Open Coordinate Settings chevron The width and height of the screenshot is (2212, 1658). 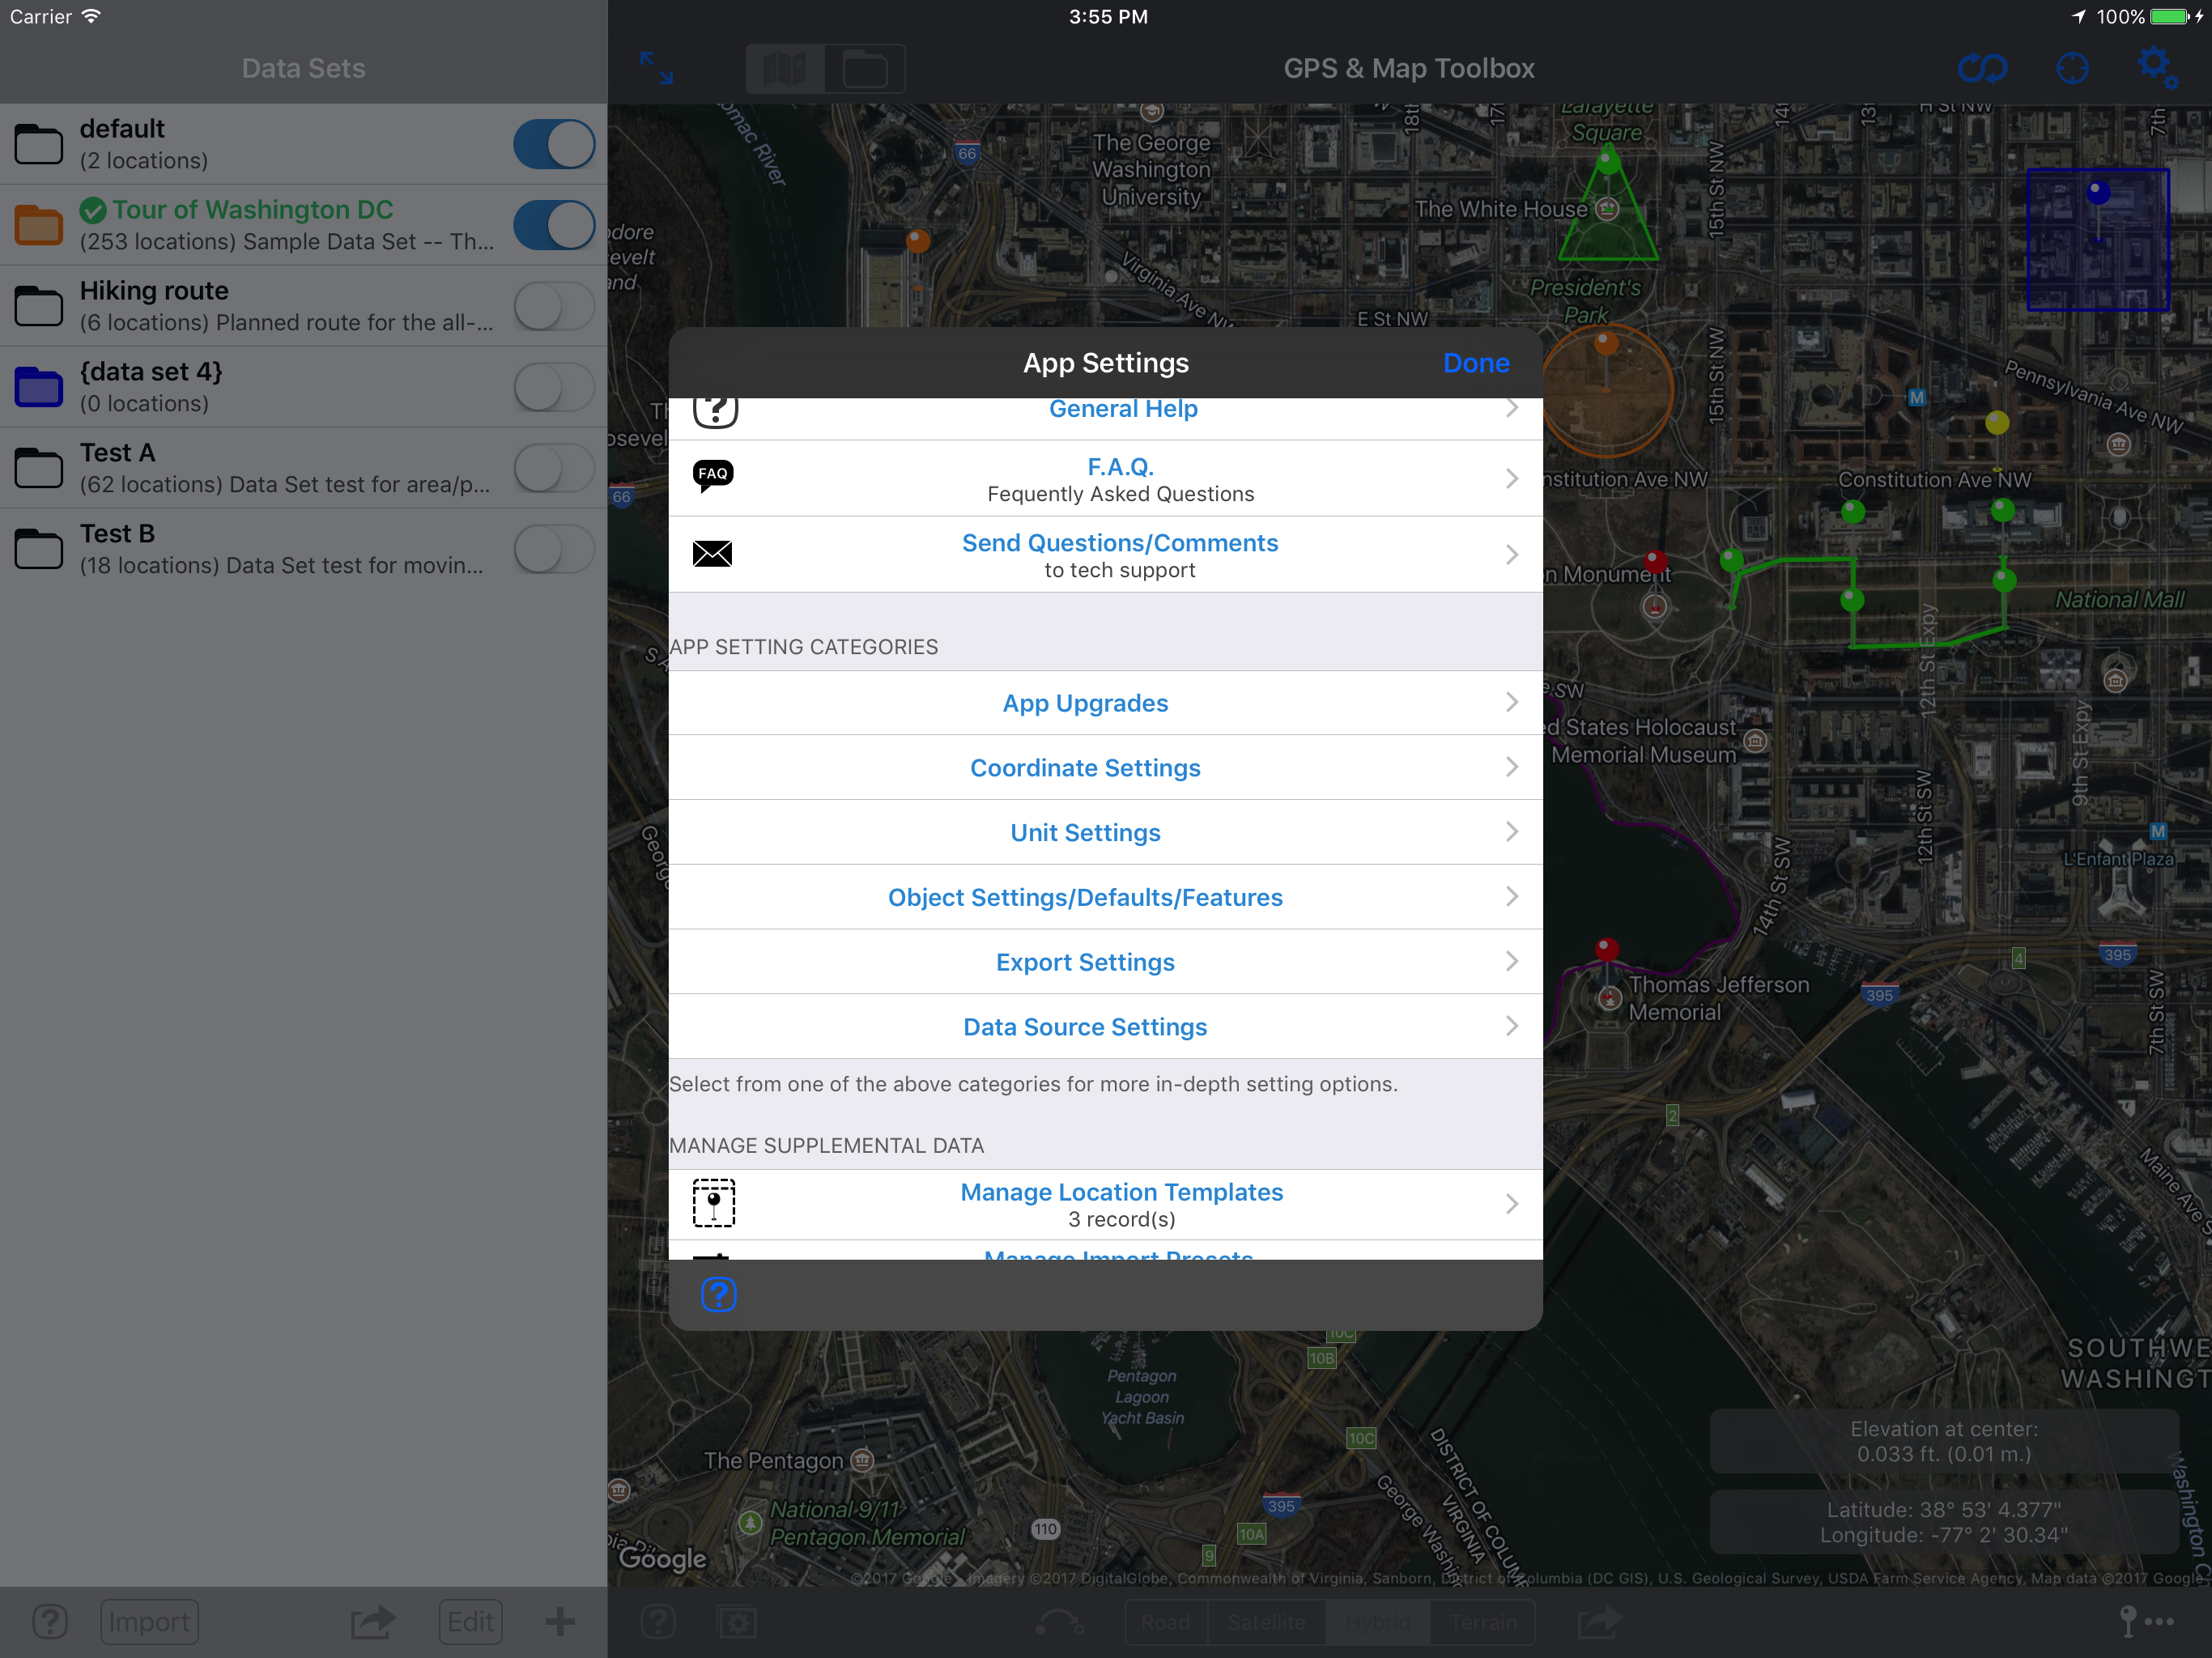pos(1512,767)
